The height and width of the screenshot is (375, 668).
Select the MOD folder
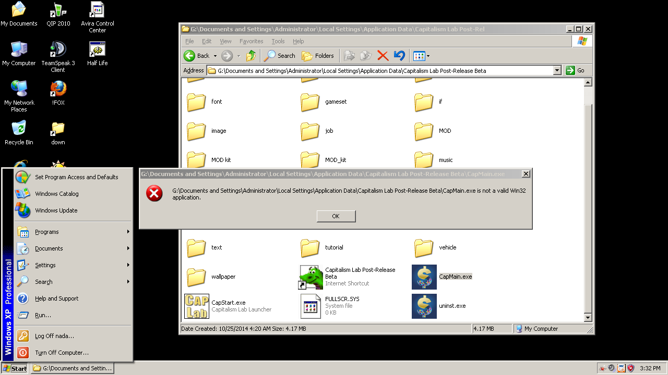(433, 131)
